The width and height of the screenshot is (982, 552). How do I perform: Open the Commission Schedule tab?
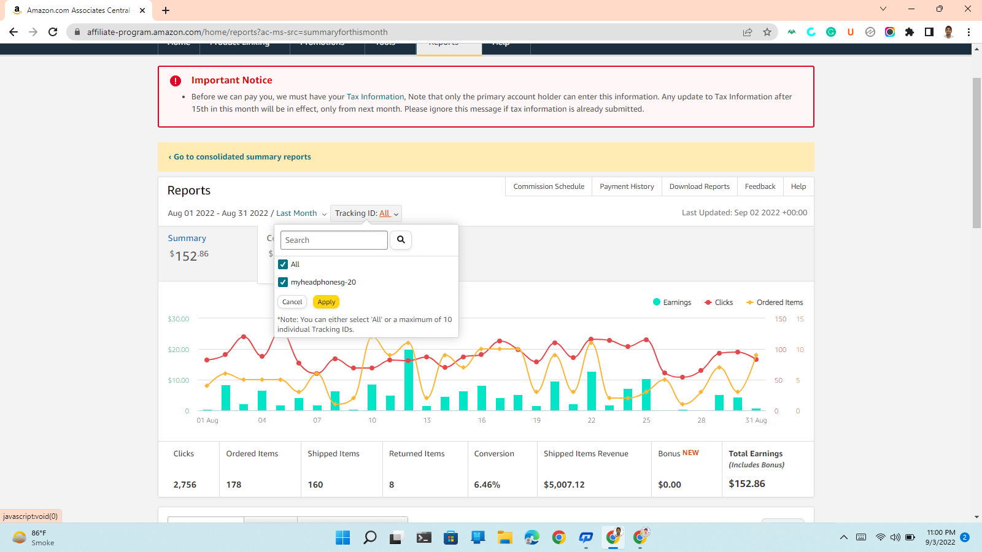click(549, 186)
